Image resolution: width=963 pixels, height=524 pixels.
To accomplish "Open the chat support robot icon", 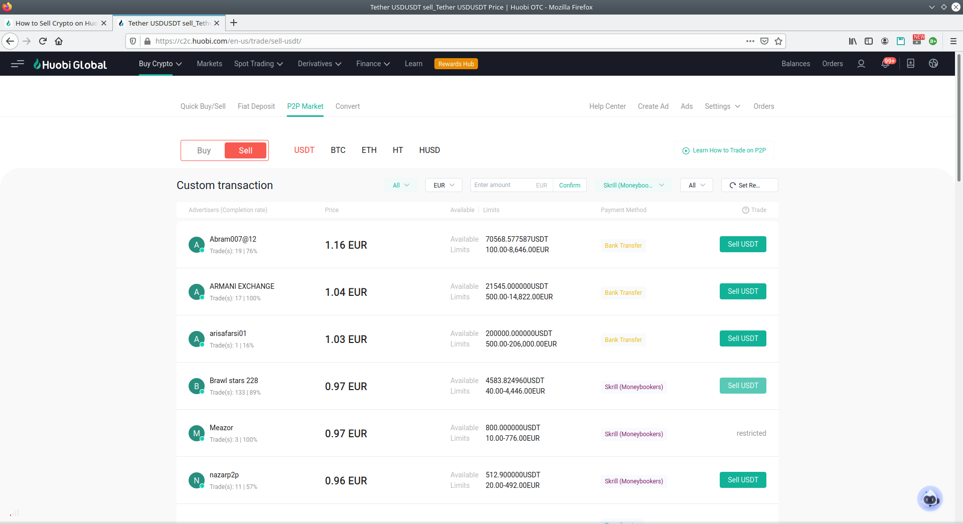I will tap(930, 498).
